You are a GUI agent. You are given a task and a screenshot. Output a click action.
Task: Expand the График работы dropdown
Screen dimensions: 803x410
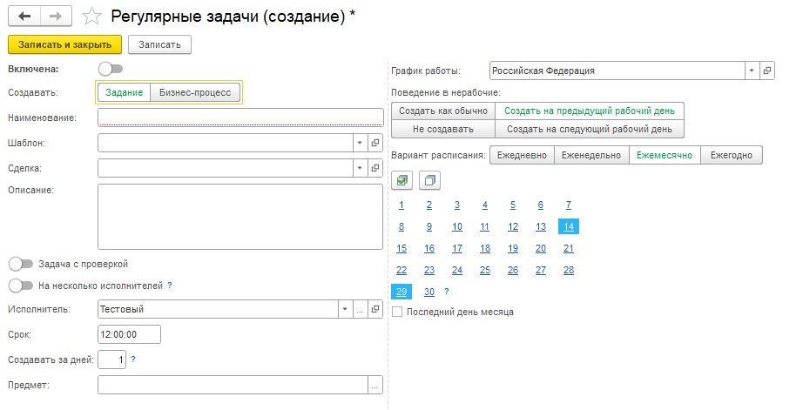(752, 71)
